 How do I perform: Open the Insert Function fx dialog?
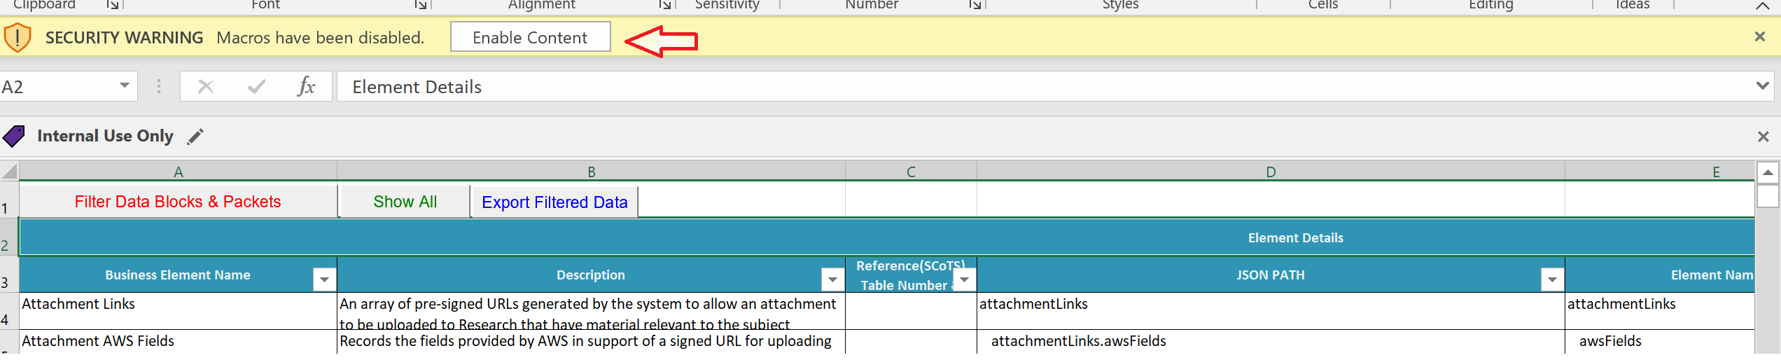point(306,86)
